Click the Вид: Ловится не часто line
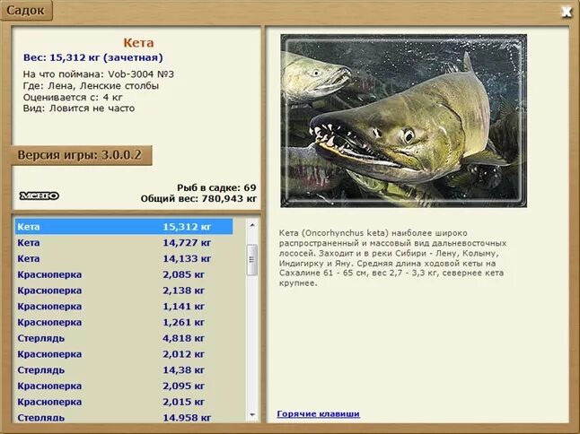 79,108
